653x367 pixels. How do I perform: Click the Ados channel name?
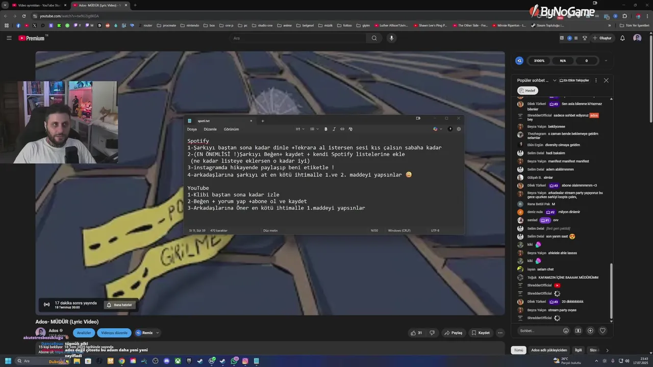pyautogui.click(x=54, y=330)
